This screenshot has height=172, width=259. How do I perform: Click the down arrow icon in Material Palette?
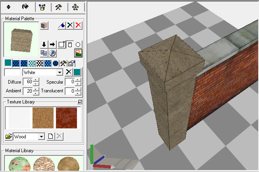click(x=44, y=44)
